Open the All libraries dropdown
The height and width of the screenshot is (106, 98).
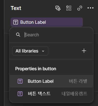pos(30,51)
